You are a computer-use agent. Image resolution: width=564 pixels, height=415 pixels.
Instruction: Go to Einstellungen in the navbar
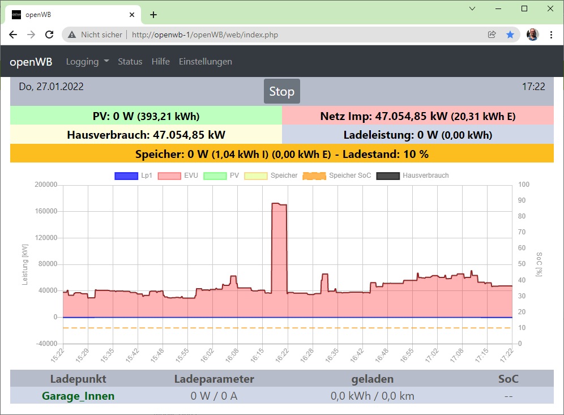(205, 62)
